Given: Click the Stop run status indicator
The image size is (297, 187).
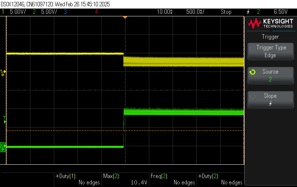Looking at the screenshot, I should pos(226,12).
